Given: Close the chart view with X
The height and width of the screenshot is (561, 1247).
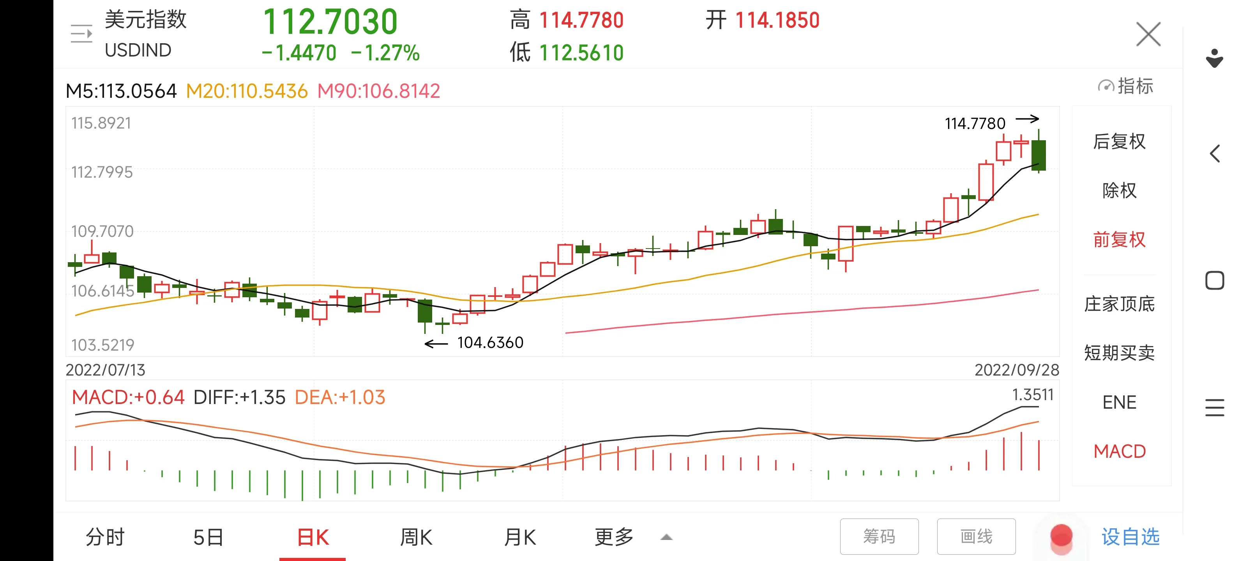Looking at the screenshot, I should click(1148, 34).
